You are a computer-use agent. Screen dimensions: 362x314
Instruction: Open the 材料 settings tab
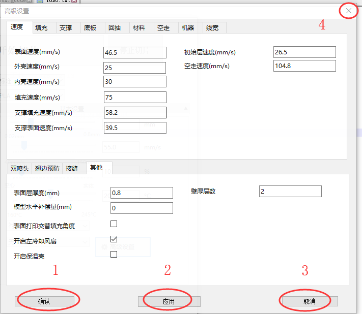(138, 28)
